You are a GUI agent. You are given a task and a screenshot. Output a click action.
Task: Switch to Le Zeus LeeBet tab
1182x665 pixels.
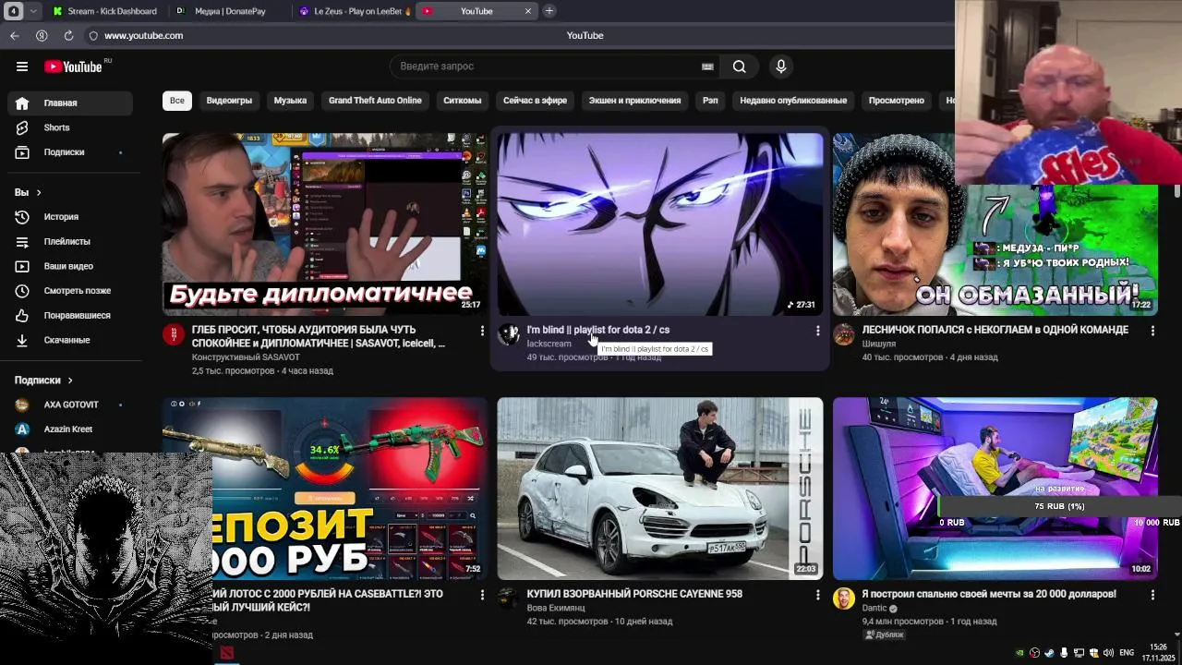(354, 11)
